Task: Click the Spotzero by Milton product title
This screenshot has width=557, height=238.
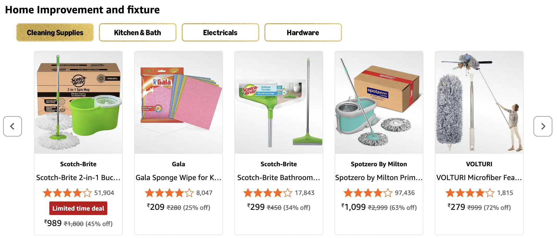Action: [379, 178]
